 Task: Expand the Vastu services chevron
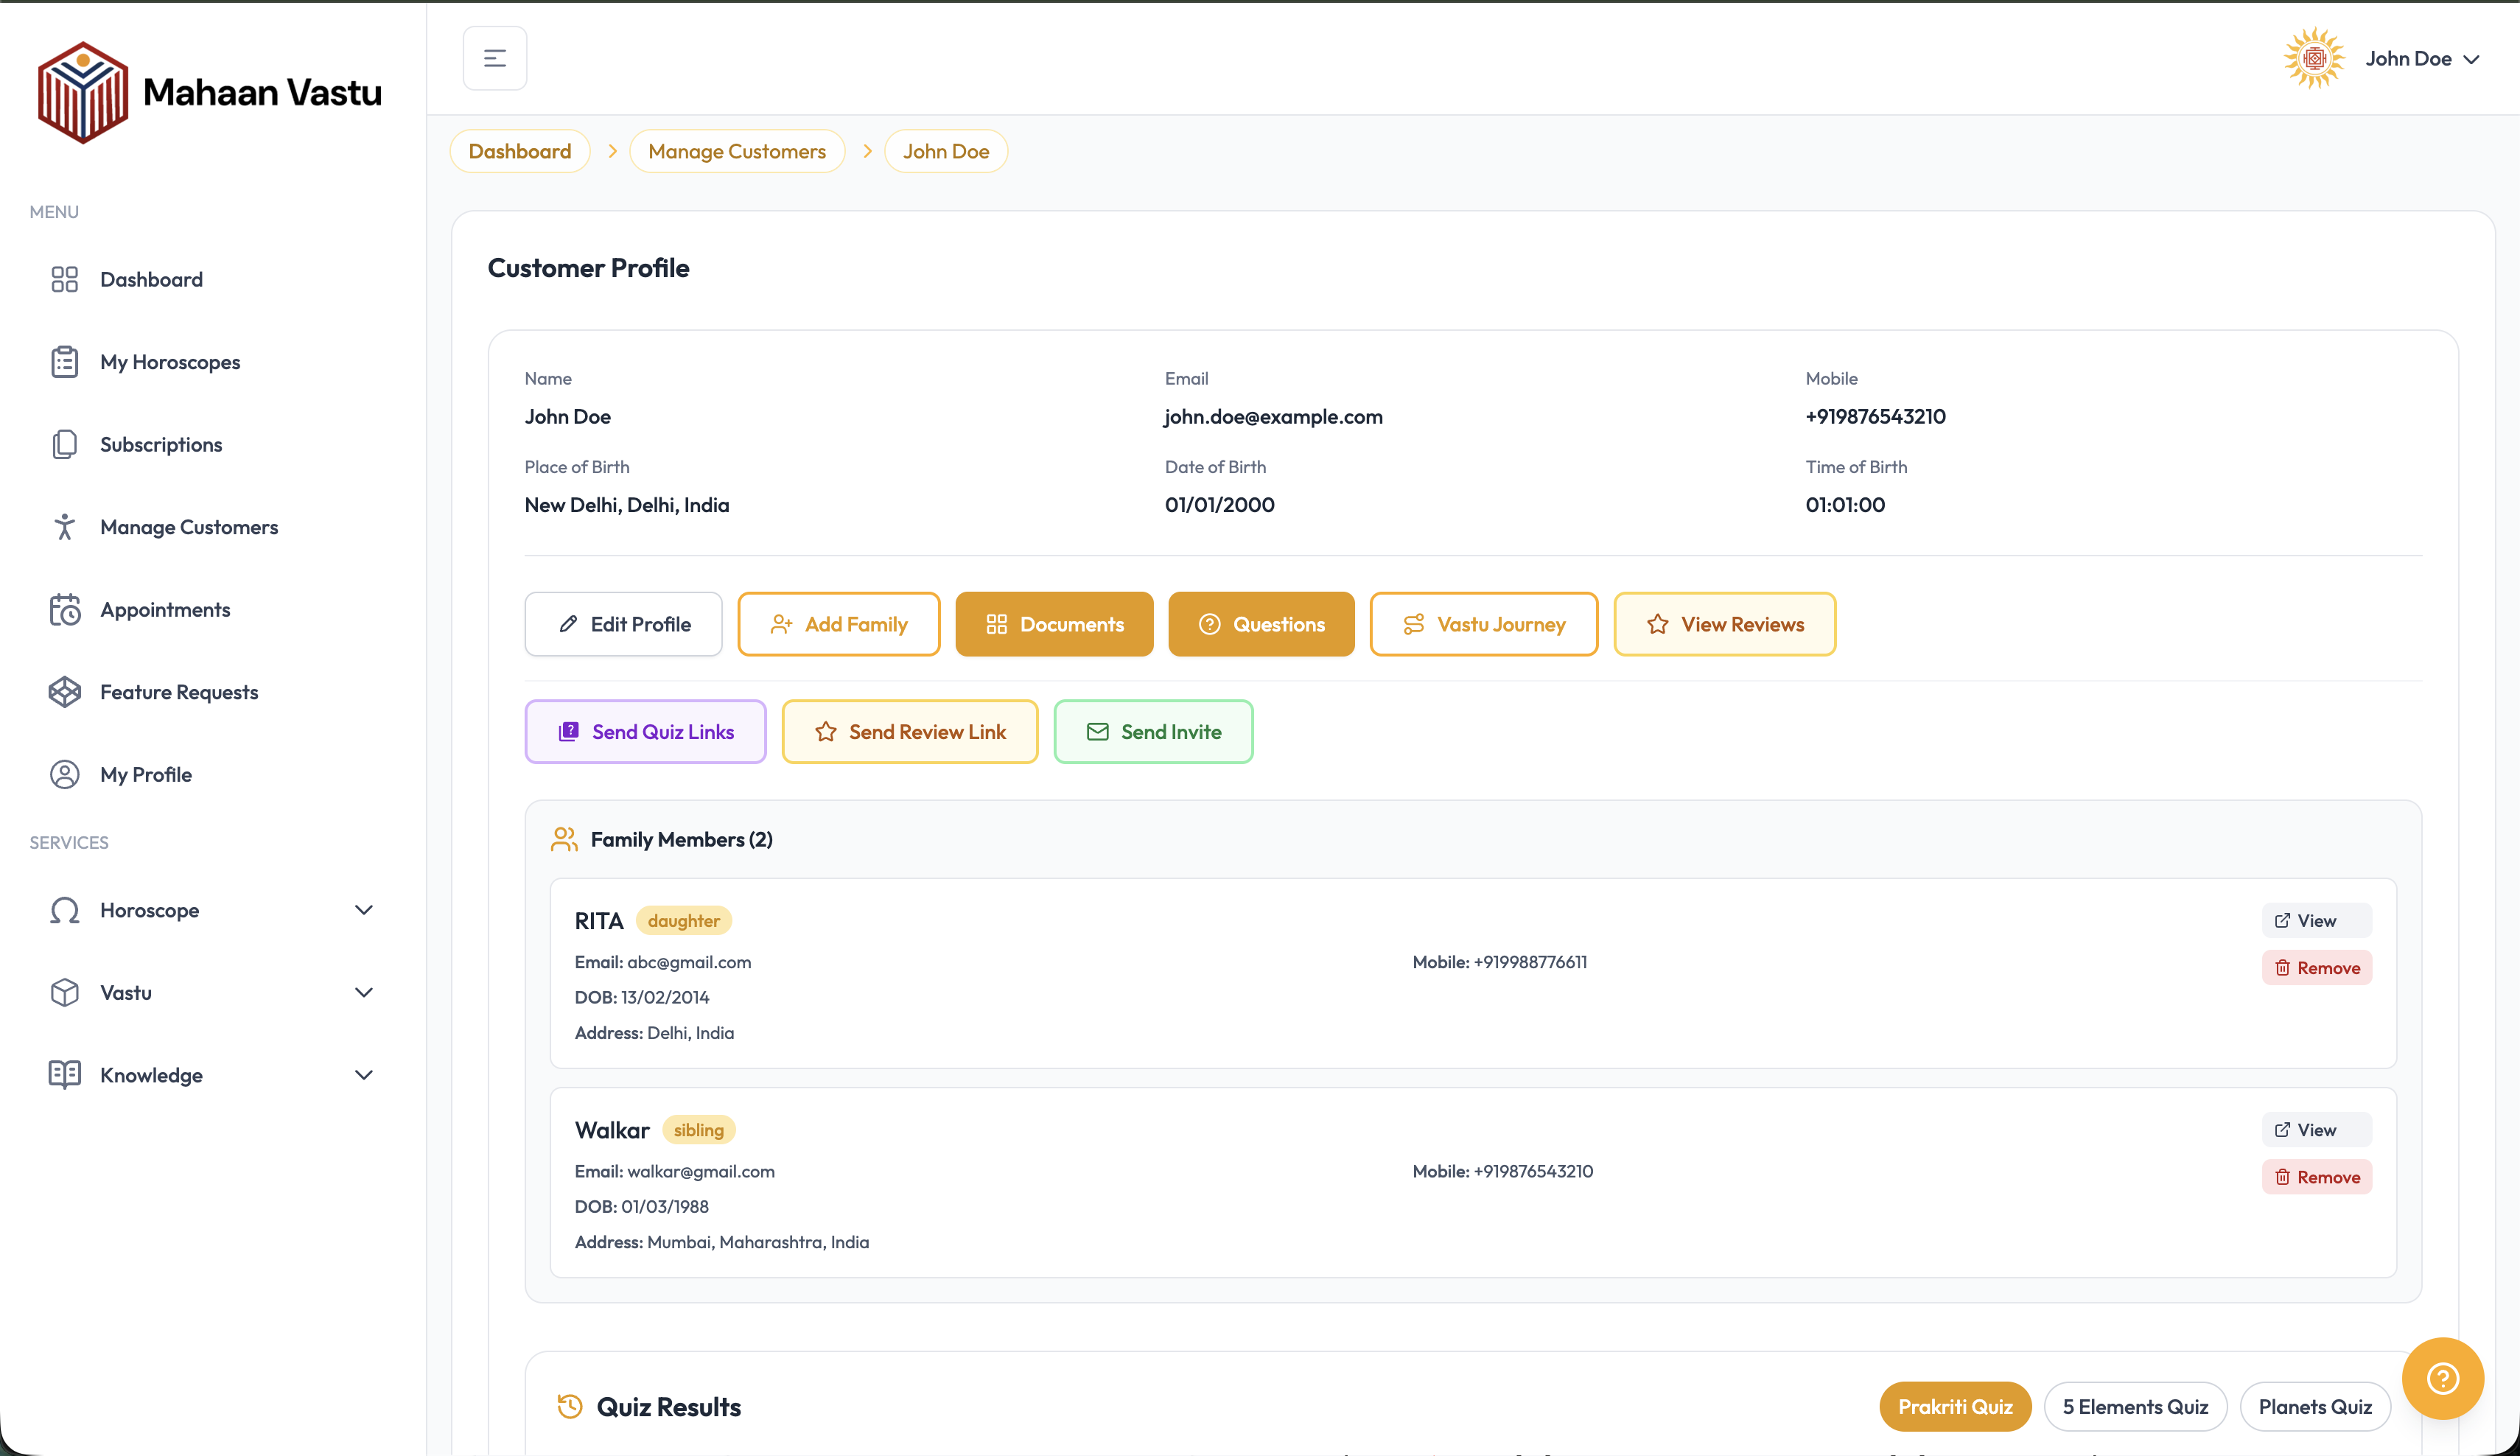click(x=364, y=992)
